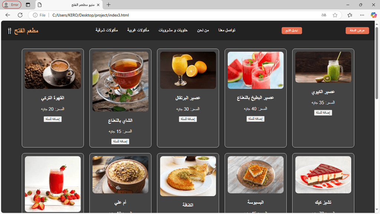
Task: Open the tab actions menu icon
Action: [x=28, y=4]
